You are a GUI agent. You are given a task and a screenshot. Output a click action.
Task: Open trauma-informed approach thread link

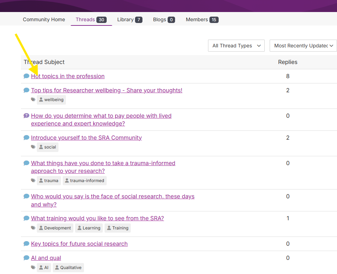(x=103, y=167)
